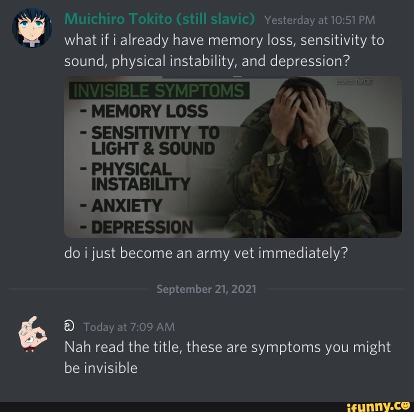Click the iFunny watermark logo
Image resolution: width=414 pixels, height=412 pixels.
[378, 406]
